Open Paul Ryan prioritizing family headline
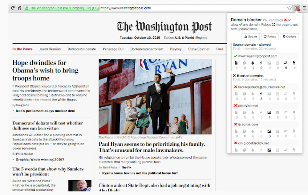Image resolution: width=308 pixels, height=195 pixels. [152, 147]
